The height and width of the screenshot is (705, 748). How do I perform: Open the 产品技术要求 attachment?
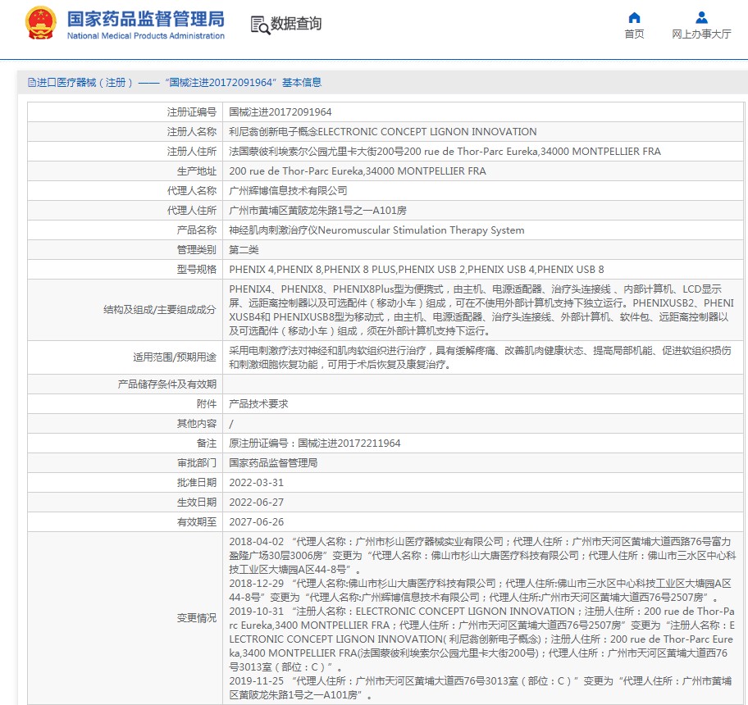(x=258, y=404)
